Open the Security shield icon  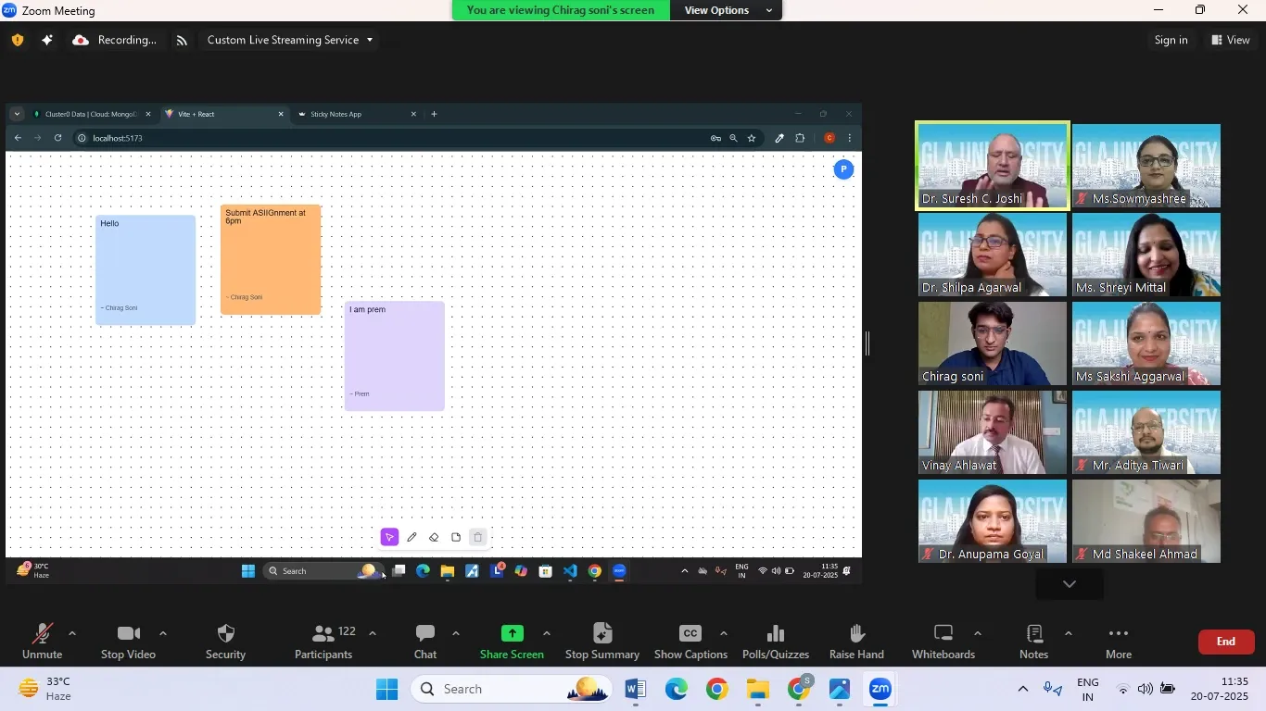(225, 634)
